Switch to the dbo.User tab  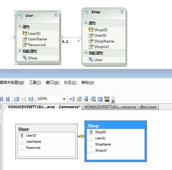coord(120,107)
